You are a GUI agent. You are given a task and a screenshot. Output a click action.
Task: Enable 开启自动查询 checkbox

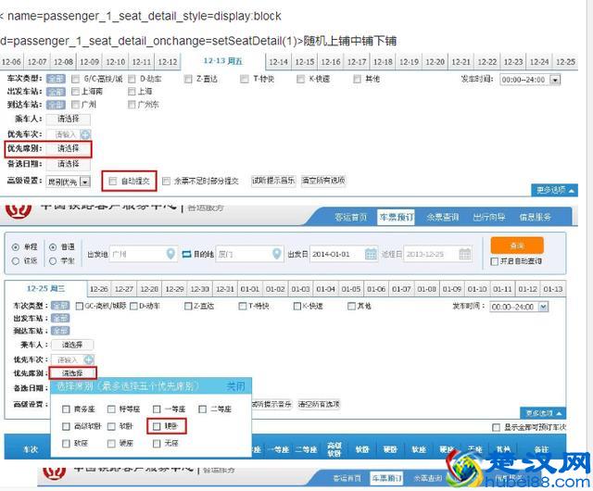(x=494, y=261)
